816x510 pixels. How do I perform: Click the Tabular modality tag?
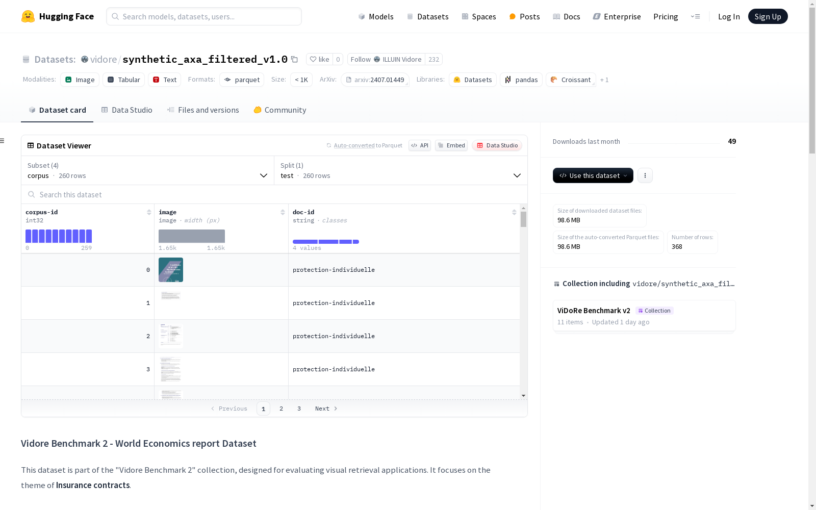(124, 80)
